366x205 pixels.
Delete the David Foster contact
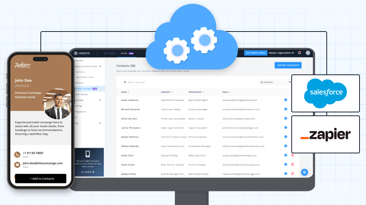tap(292, 164)
